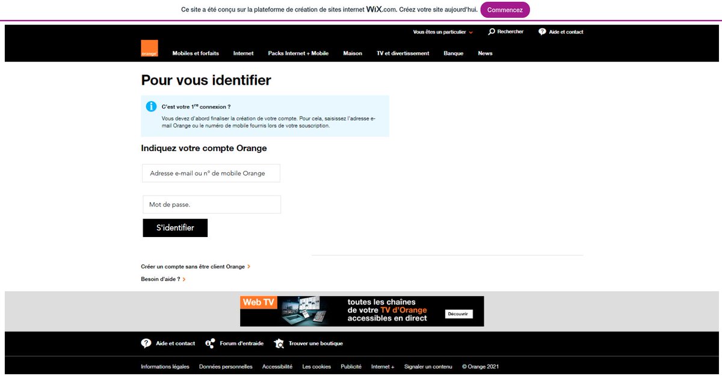Image resolution: width=722 pixels, height=379 pixels.
Task: Click the 'Pour vous identifier' heading
Action: coord(206,80)
